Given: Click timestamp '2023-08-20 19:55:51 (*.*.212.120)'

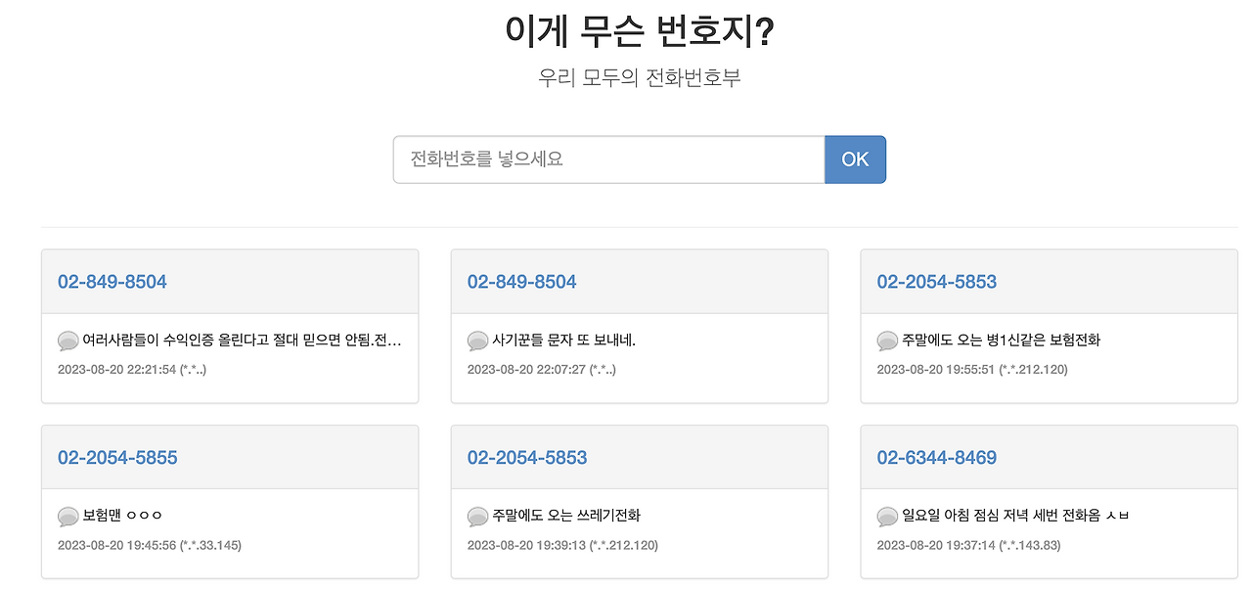Looking at the screenshot, I should [972, 370].
